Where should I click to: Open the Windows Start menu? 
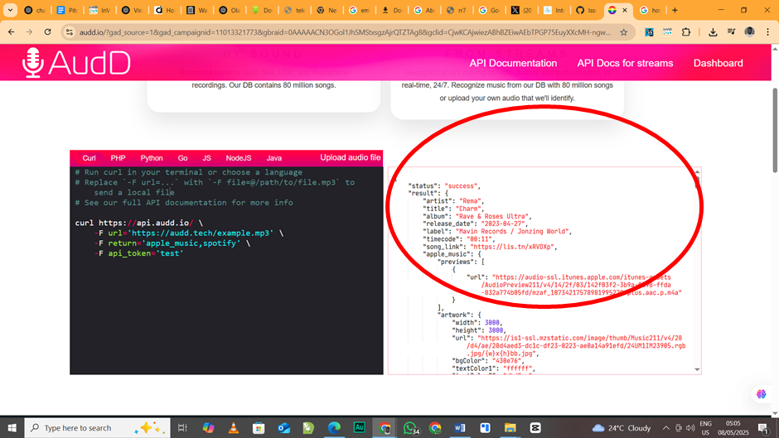[12, 427]
